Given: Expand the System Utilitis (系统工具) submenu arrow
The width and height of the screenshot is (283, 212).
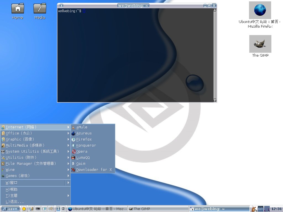Looking at the screenshot, I should (x=68, y=152).
